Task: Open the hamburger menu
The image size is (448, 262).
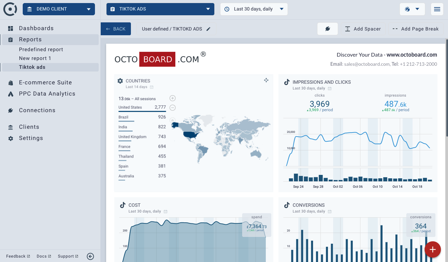Action: (x=437, y=9)
